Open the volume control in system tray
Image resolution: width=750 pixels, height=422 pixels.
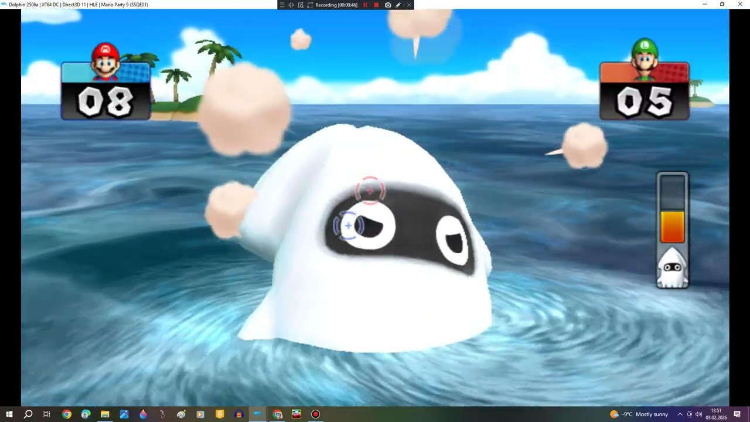tap(698, 414)
